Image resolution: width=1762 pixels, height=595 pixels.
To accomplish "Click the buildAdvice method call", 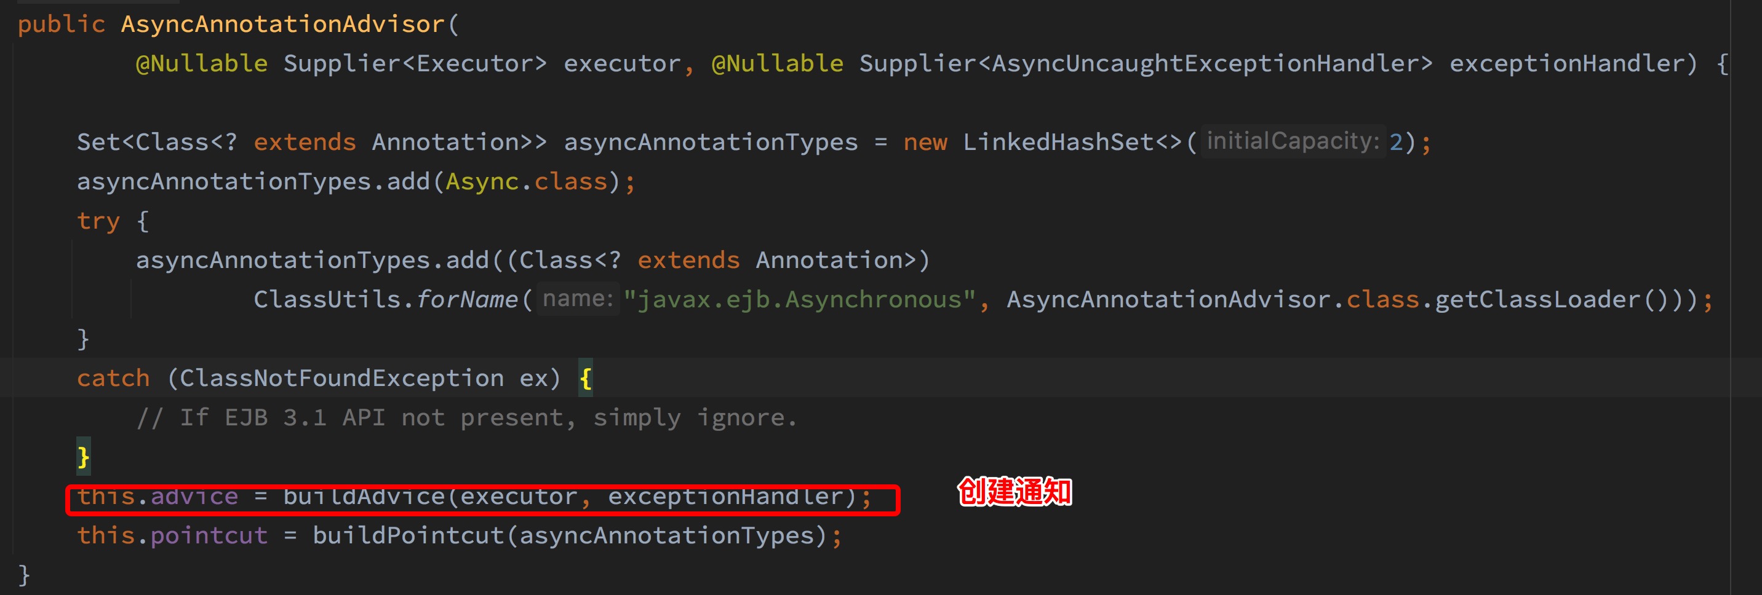I will tap(364, 497).
